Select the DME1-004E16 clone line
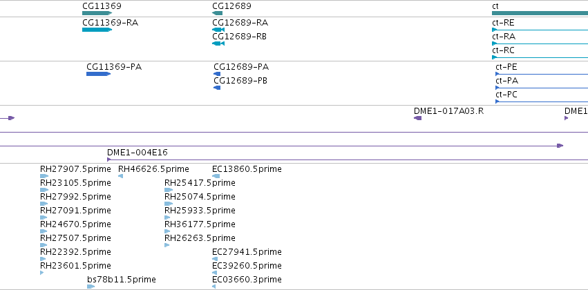This screenshot has width=588, height=290. point(348,159)
